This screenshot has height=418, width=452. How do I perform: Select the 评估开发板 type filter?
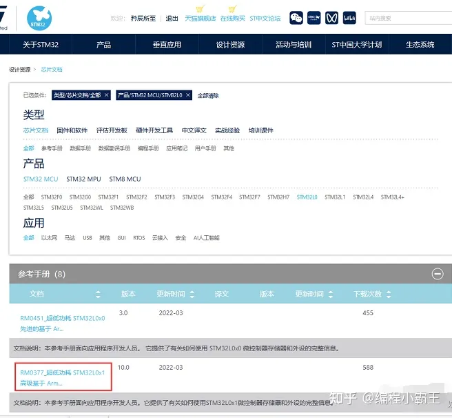click(112, 130)
